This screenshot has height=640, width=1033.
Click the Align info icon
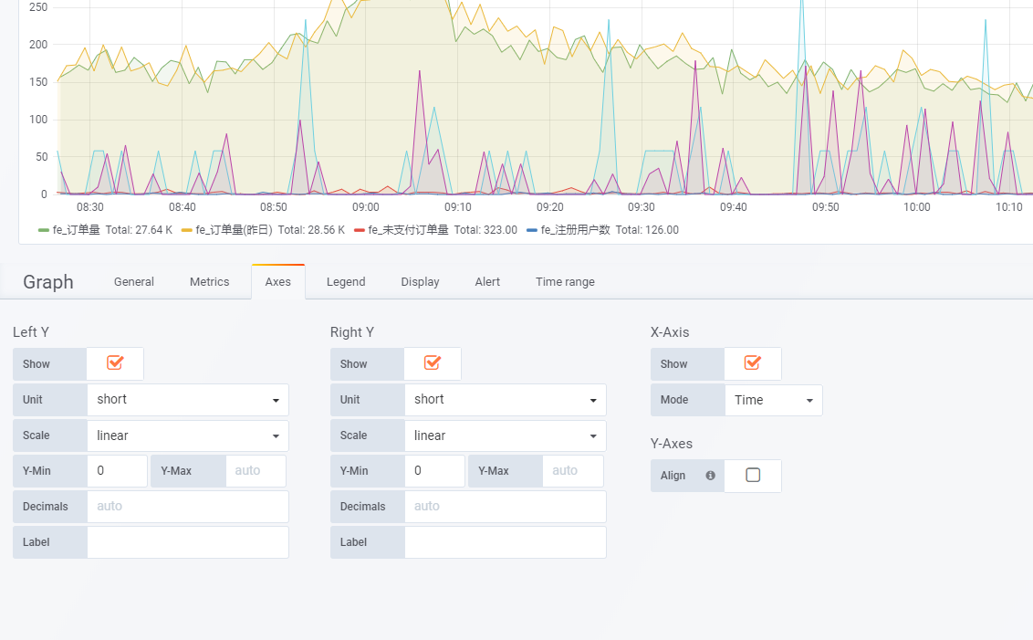[710, 476]
